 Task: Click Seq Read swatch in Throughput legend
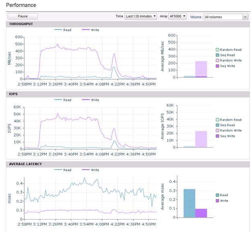point(217,55)
